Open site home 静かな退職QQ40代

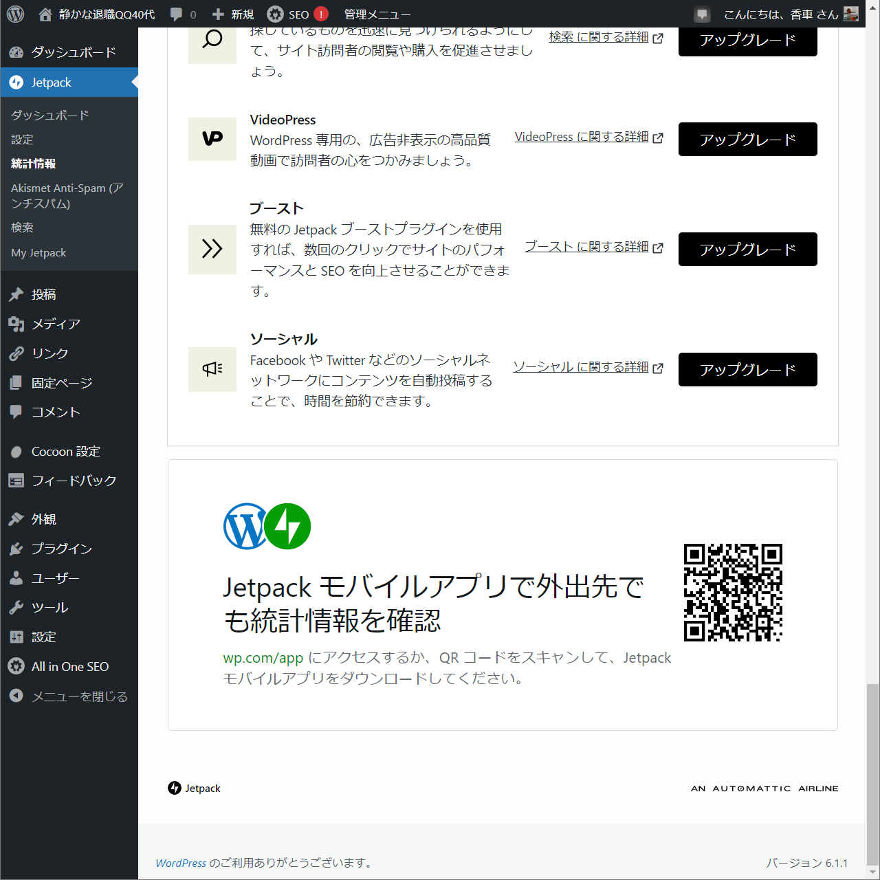point(97,14)
